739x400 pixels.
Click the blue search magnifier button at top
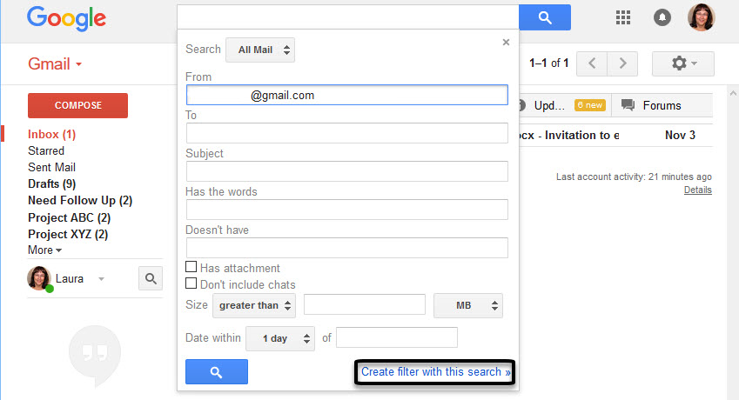click(x=545, y=17)
